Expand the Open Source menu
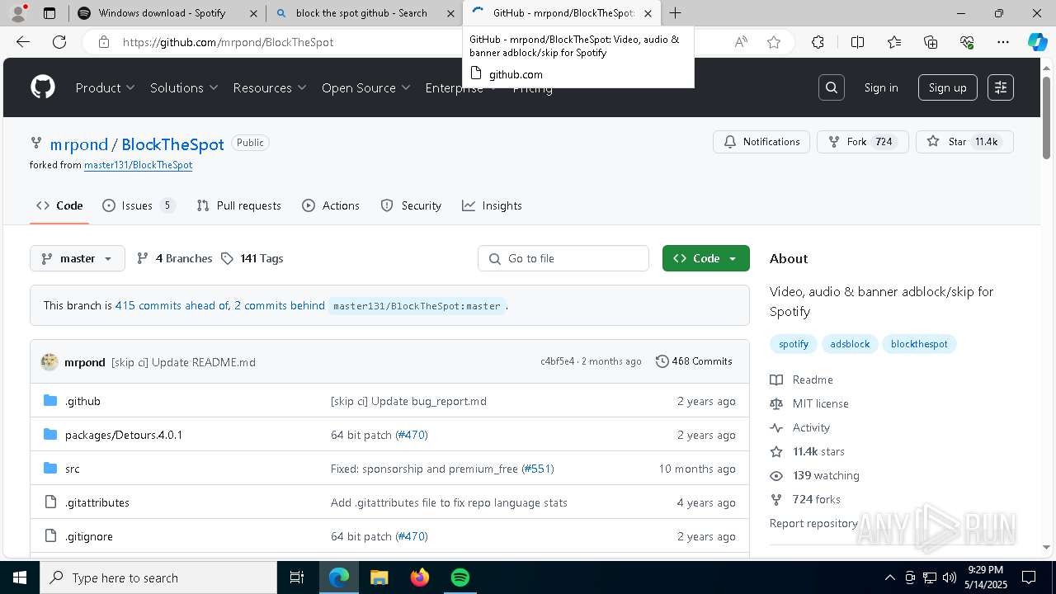 (366, 87)
